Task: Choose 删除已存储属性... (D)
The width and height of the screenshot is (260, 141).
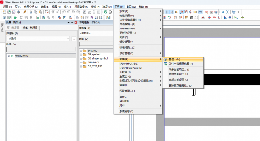Action: point(183,86)
